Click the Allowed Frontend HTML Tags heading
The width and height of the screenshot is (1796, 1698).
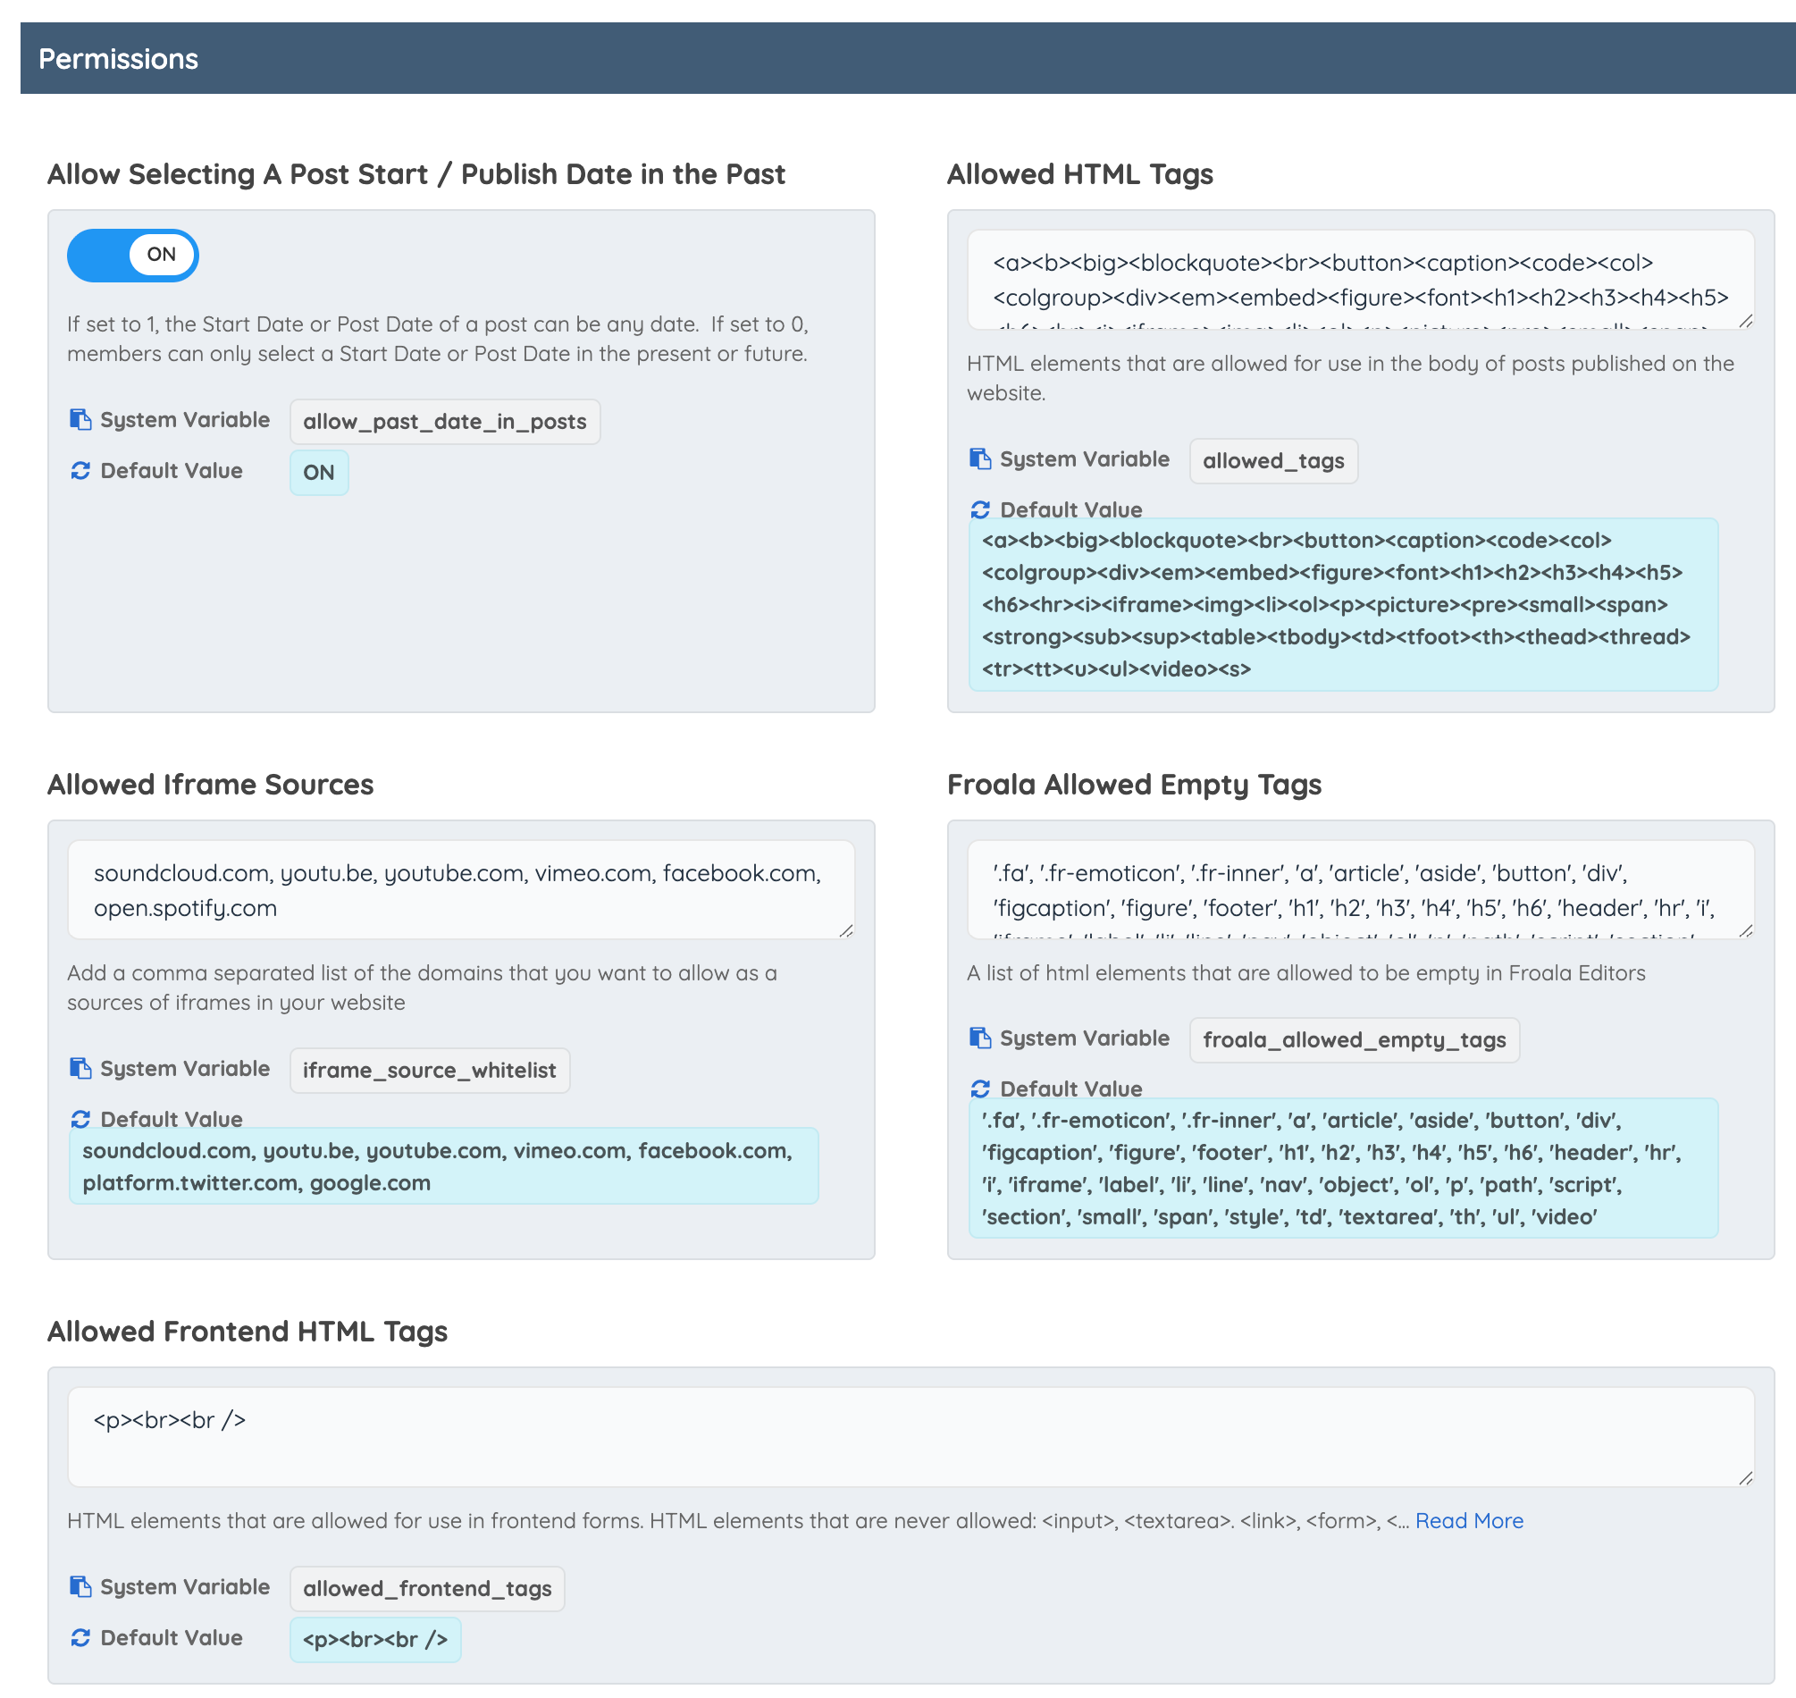pyautogui.click(x=247, y=1331)
